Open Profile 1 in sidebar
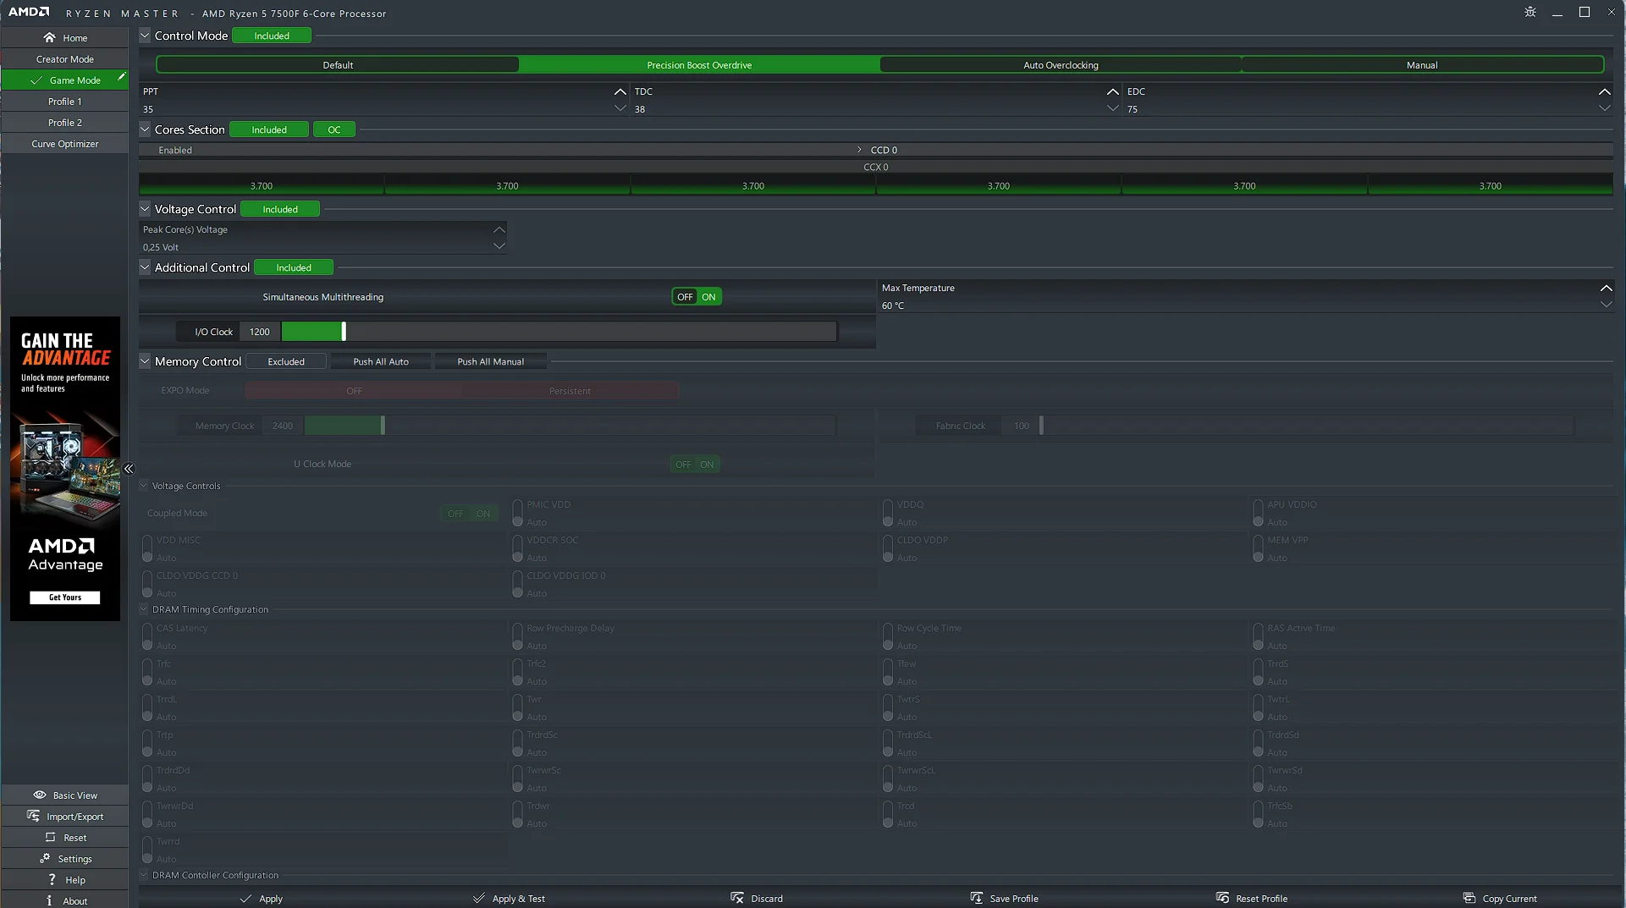Image resolution: width=1626 pixels, height=908 pixels. pos(65,102)
